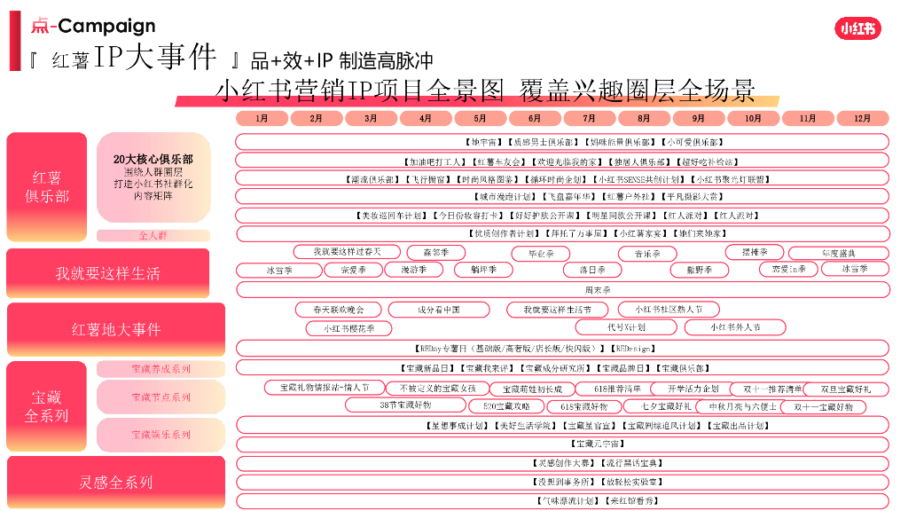Viewport: 908px width, 511px height.
Task: Click the 【REDesign】 text
Action: 632,349
